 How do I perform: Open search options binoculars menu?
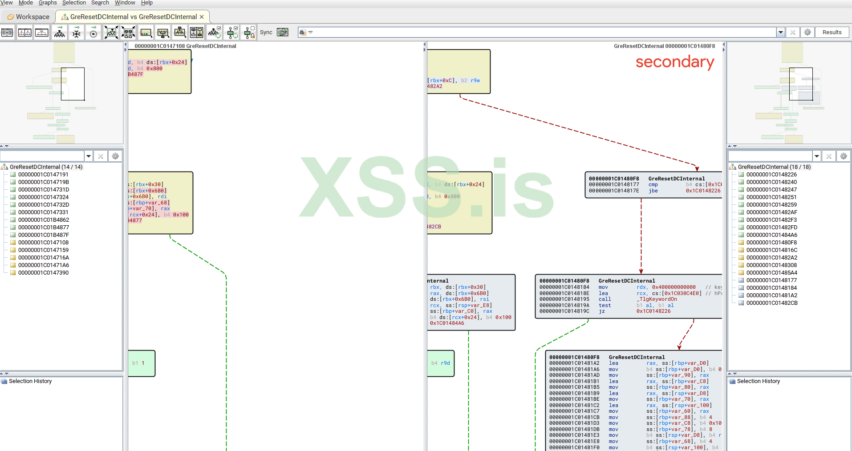click(306, 32)
